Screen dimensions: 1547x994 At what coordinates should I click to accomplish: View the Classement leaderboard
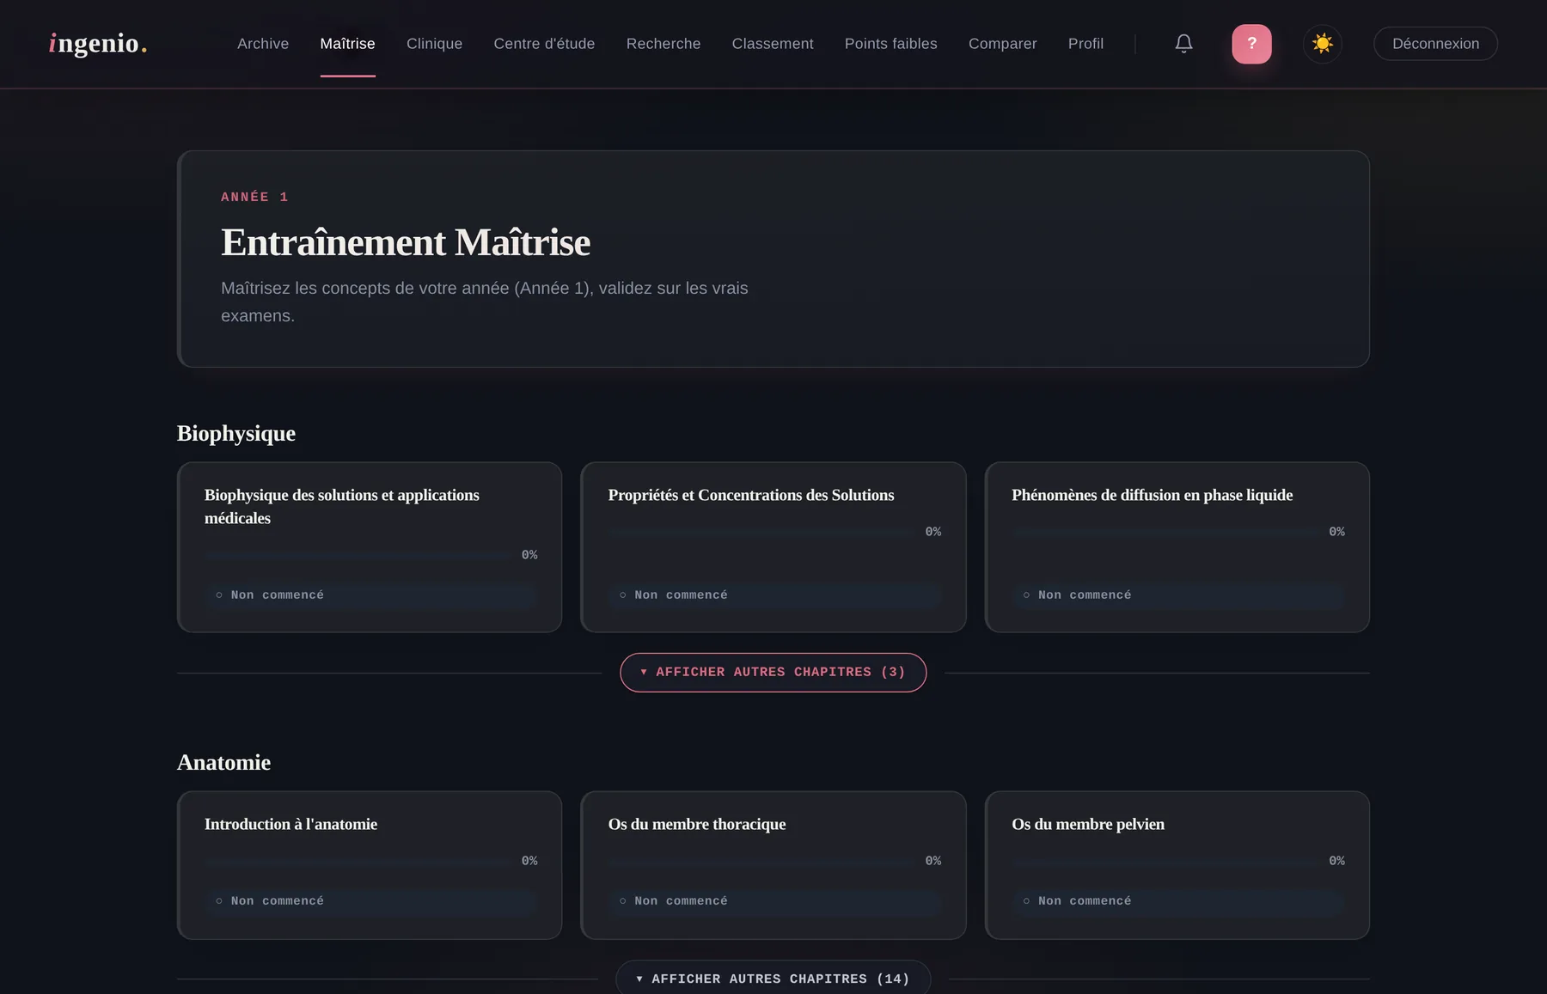click(773, 44)
